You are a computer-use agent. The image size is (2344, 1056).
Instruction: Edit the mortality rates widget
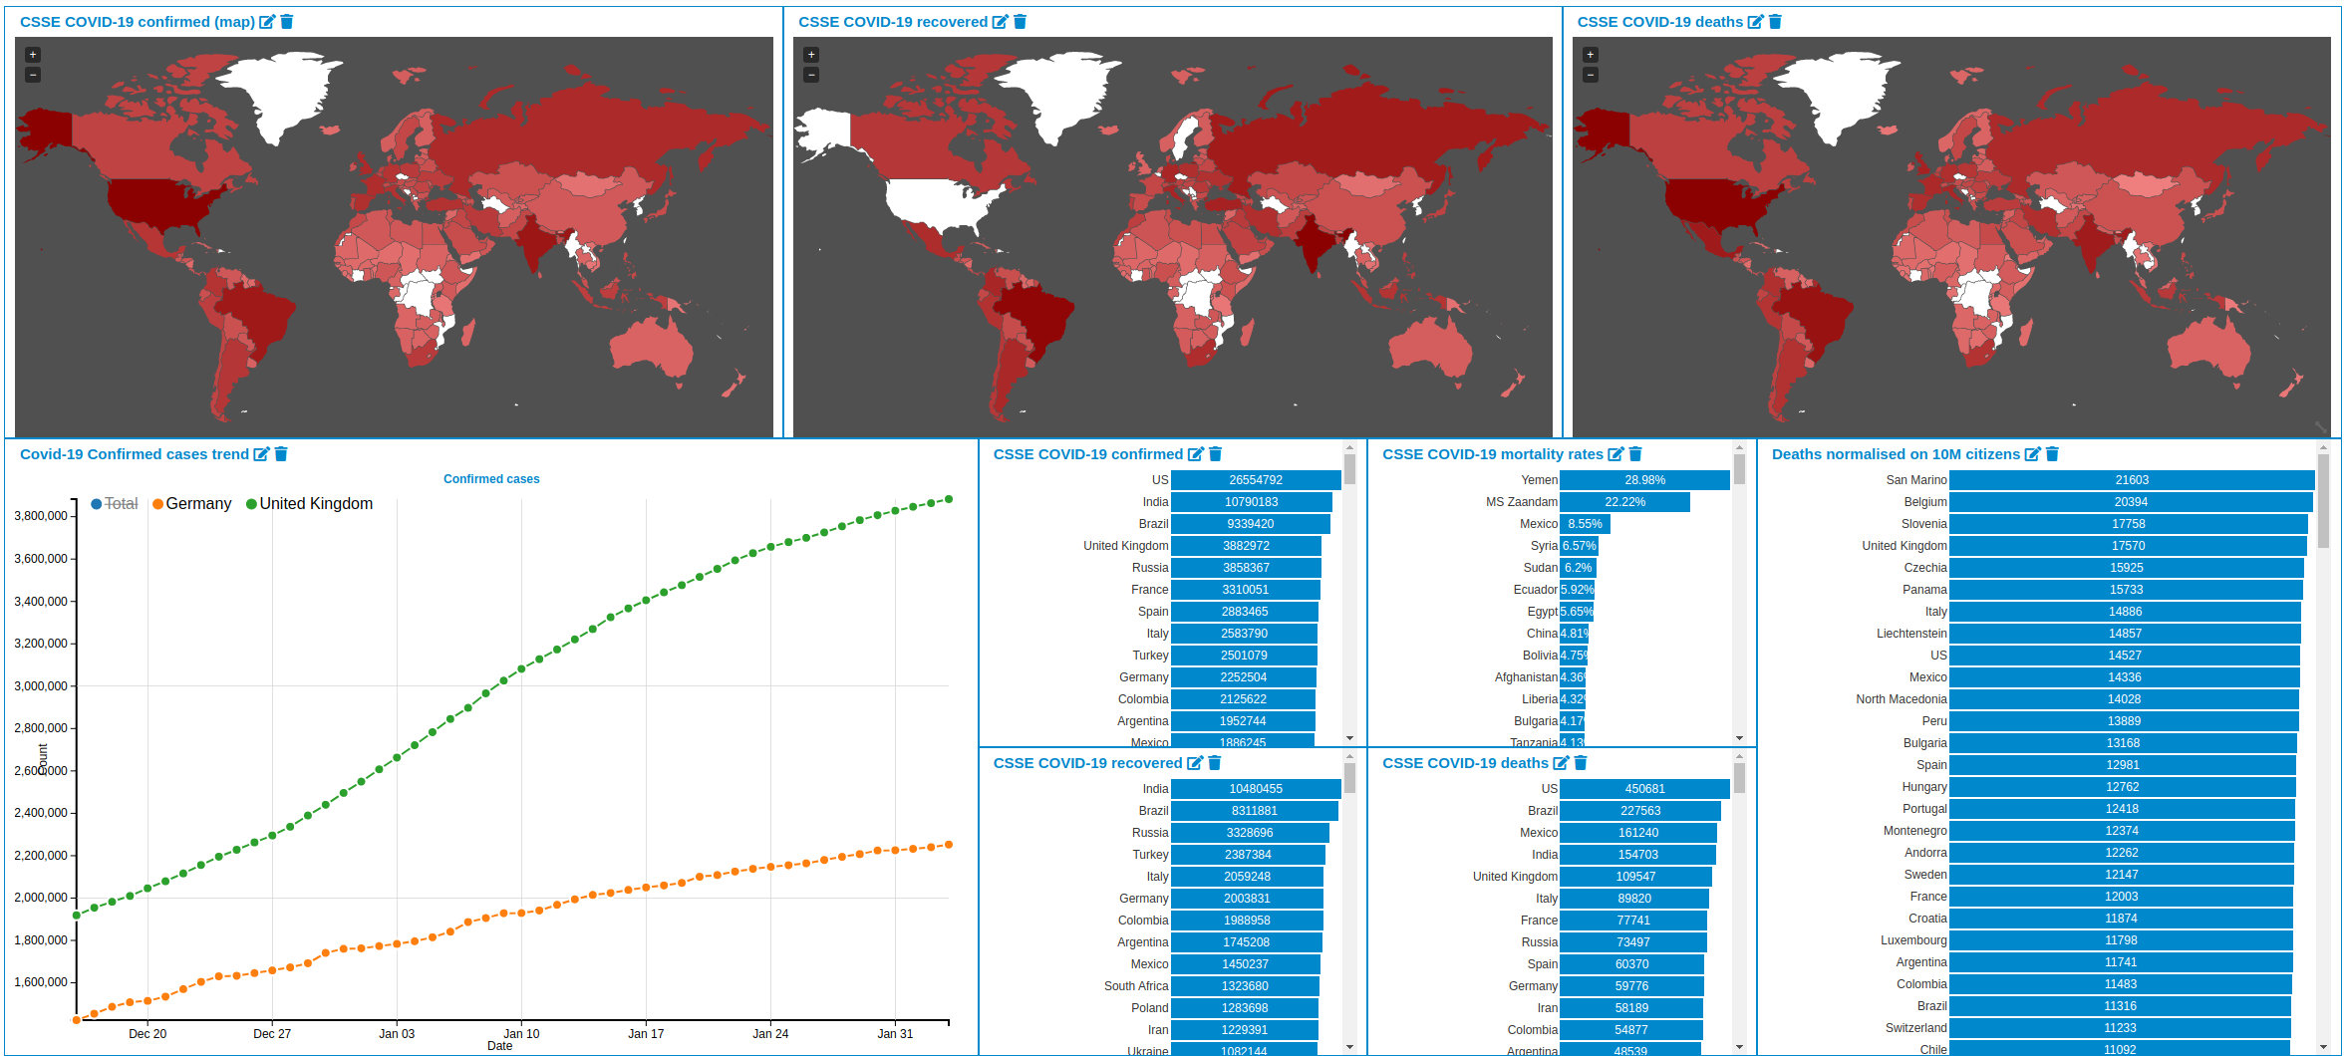pos(1615,454)
